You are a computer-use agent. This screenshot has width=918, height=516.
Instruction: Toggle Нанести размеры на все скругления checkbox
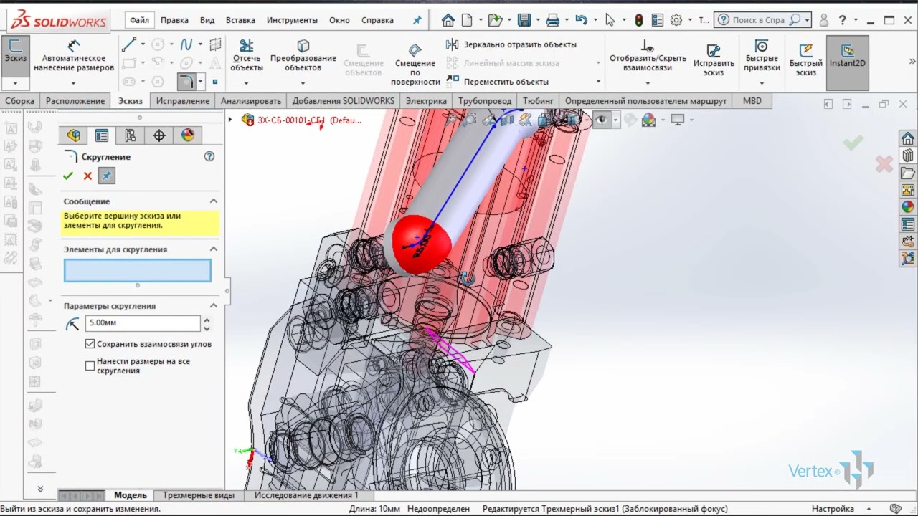click(90, 365)
